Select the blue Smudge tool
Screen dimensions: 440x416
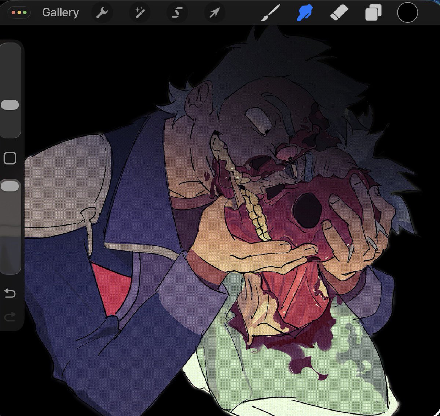click(305, 13)
